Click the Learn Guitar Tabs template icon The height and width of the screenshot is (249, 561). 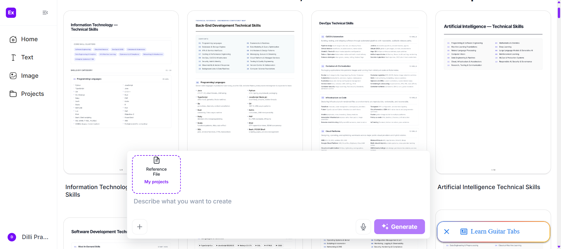464,232
